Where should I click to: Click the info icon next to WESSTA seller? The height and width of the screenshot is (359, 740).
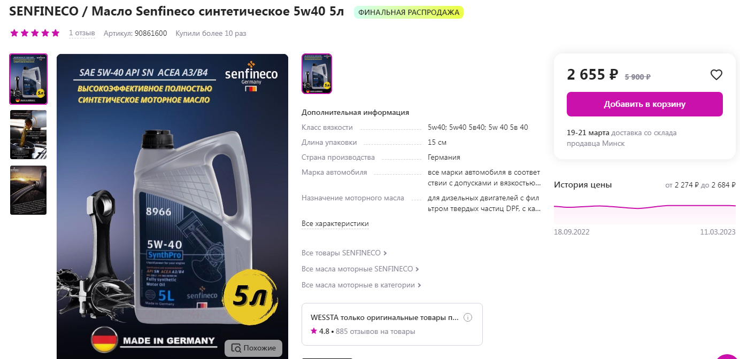(x=468, y=317)
